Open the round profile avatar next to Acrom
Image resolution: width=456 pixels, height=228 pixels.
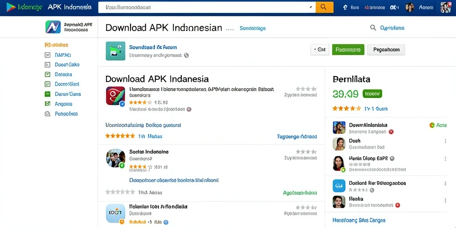pyautogui.click(x=410, y=8)
